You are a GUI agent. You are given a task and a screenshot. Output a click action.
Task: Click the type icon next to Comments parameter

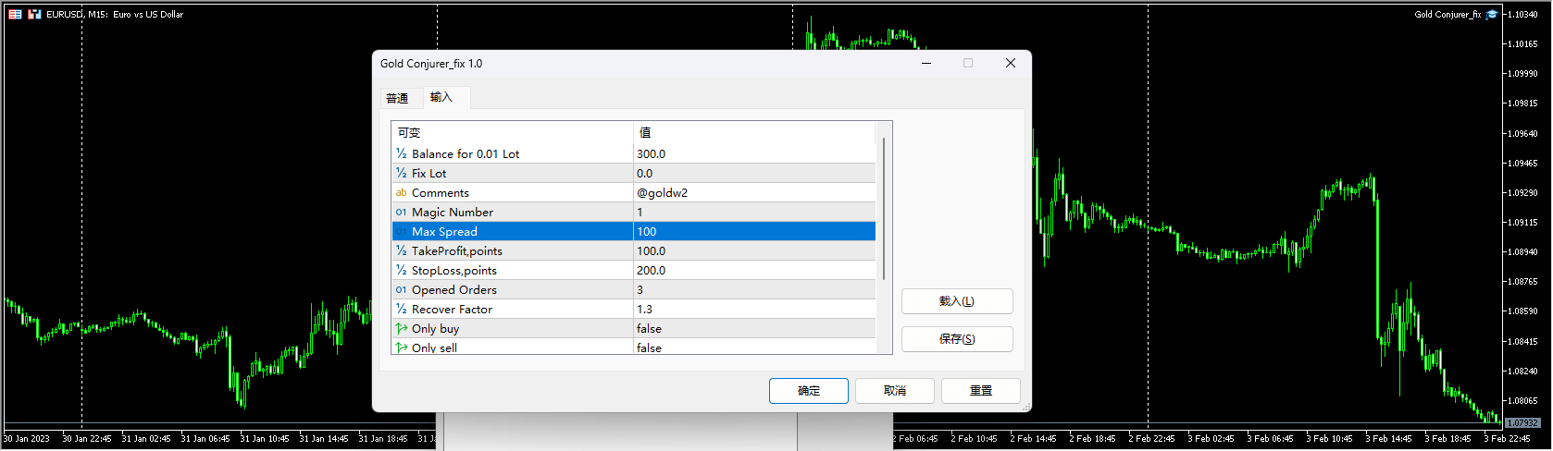[x=401, y=193]
